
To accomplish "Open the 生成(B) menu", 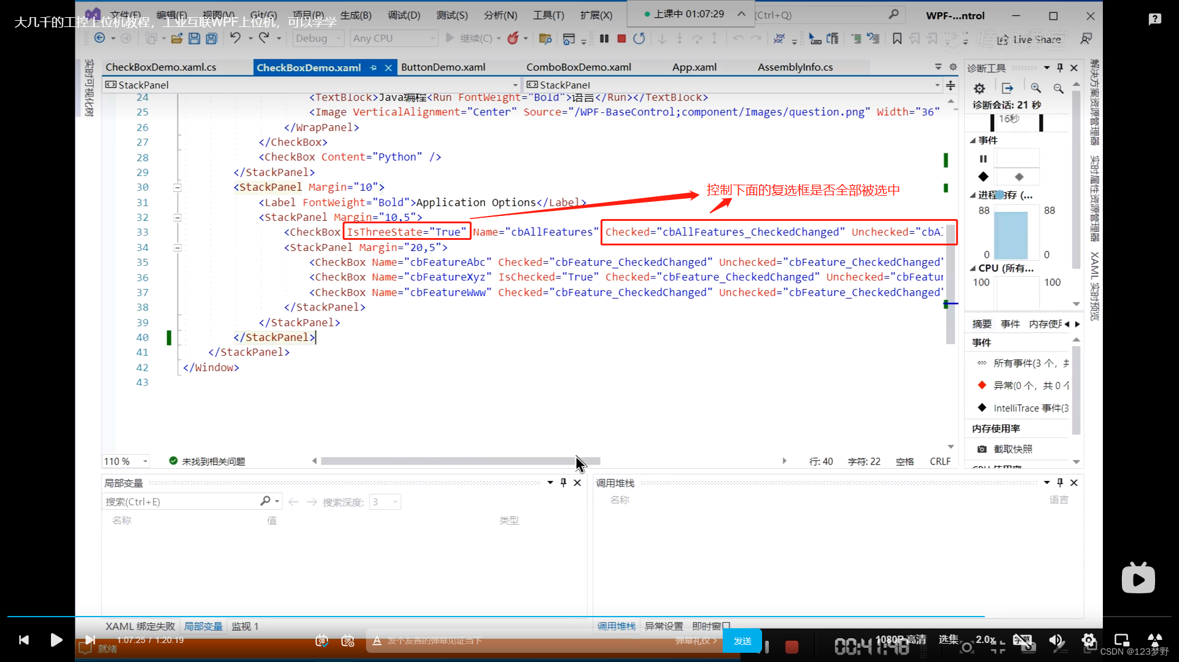I will tap(356, 15).
